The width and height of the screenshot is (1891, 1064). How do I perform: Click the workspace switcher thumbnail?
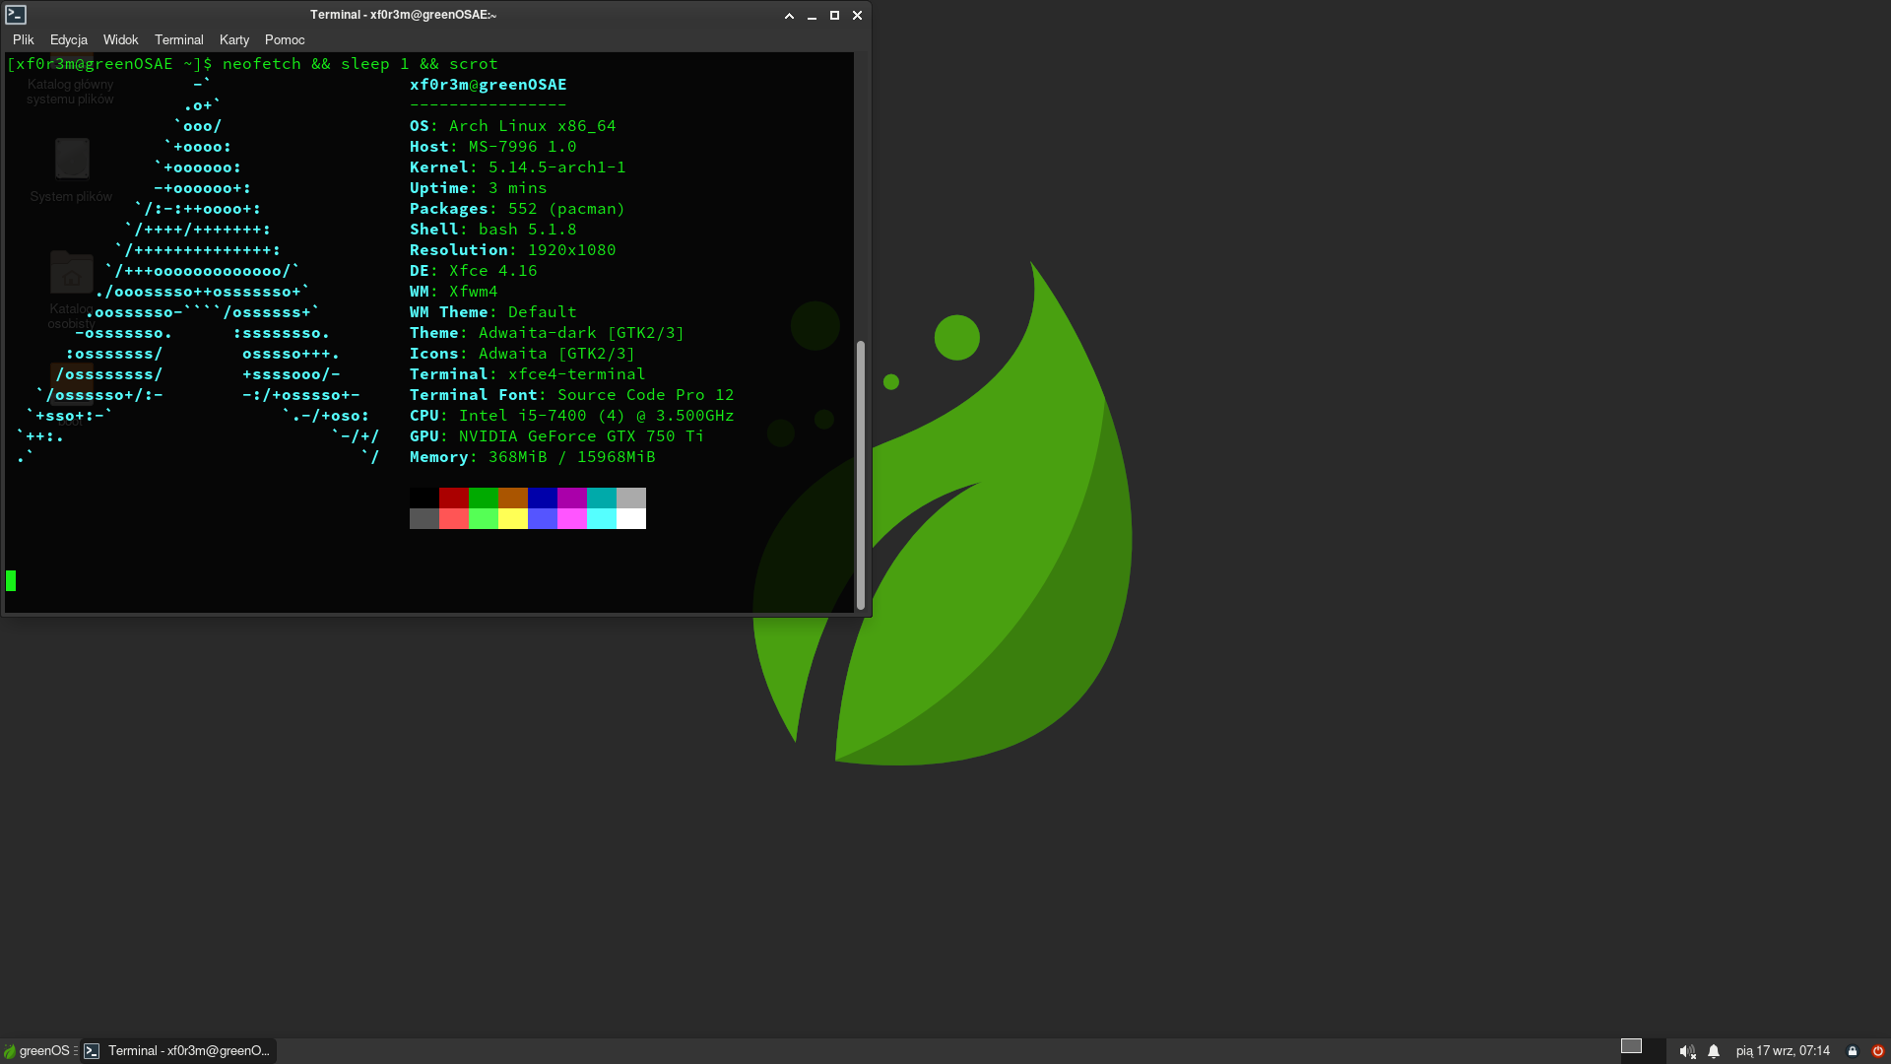coord(1631,1046)
